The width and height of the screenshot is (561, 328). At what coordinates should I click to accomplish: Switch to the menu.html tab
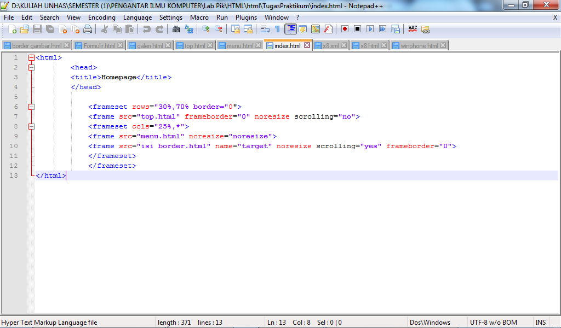point(240,46)
